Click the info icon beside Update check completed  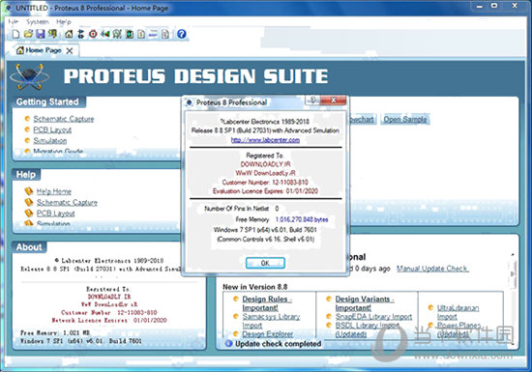click(228, 344)
